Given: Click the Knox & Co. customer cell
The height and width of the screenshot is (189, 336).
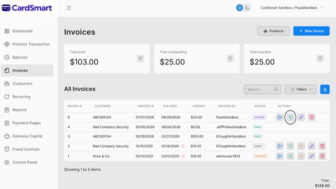Looking at the screenshot, I should tap(102, 156).
